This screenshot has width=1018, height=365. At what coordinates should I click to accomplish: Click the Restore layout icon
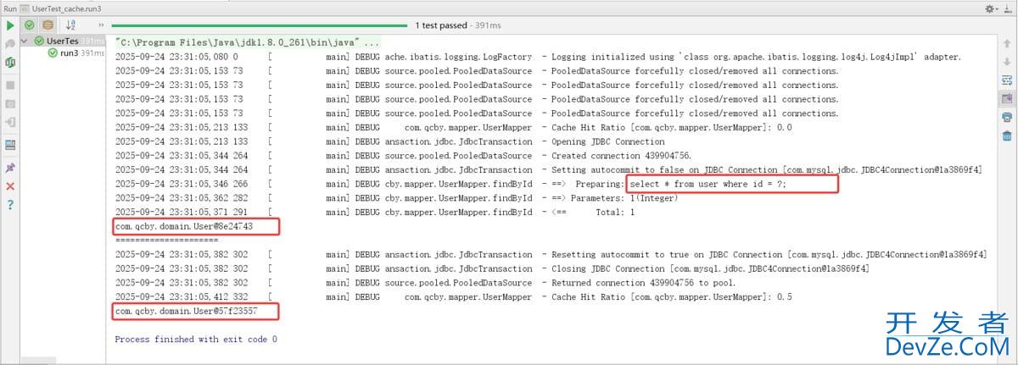pyautogui.click(x=10, y=145)
